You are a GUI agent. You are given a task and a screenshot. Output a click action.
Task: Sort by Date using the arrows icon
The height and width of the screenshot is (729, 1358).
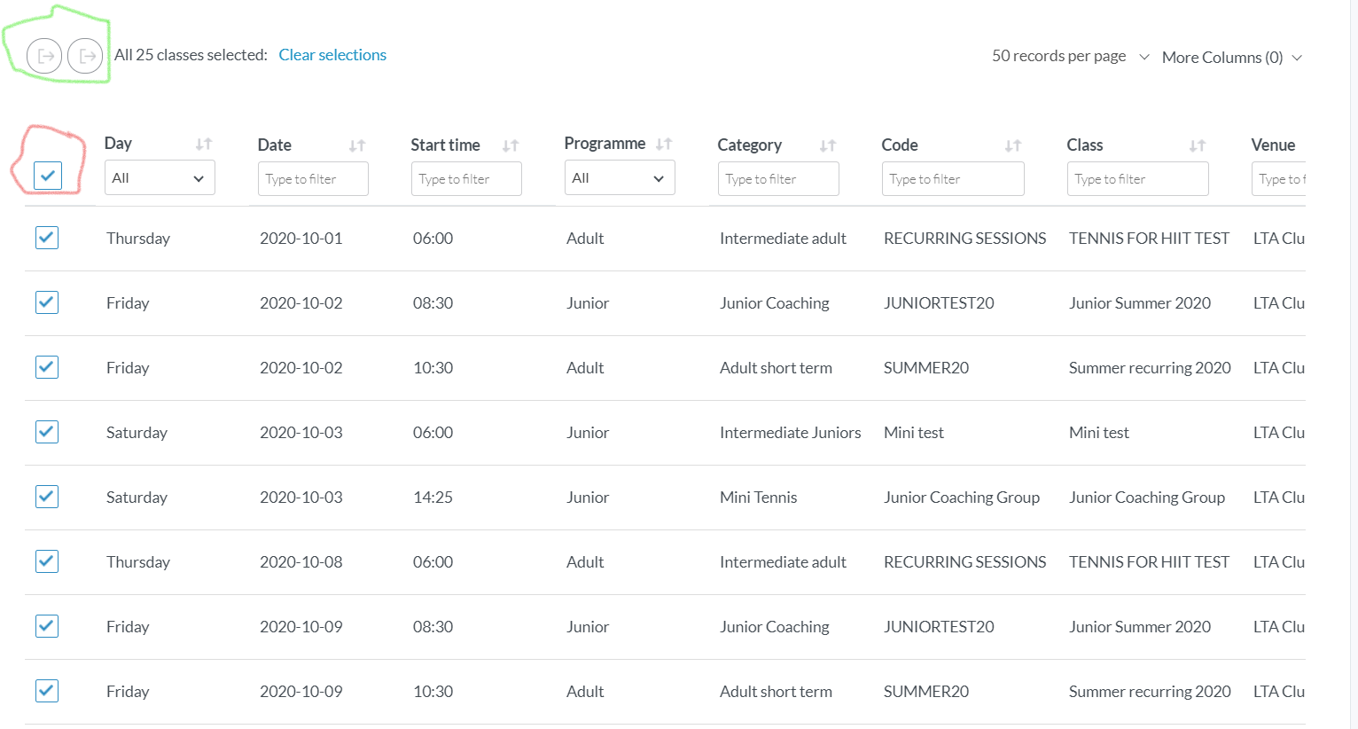tap(357, 145)
